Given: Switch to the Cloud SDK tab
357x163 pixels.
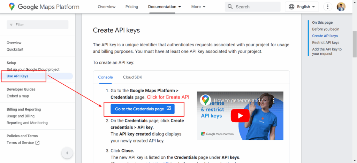Looking at the screenshot, I should pos(132,77).
